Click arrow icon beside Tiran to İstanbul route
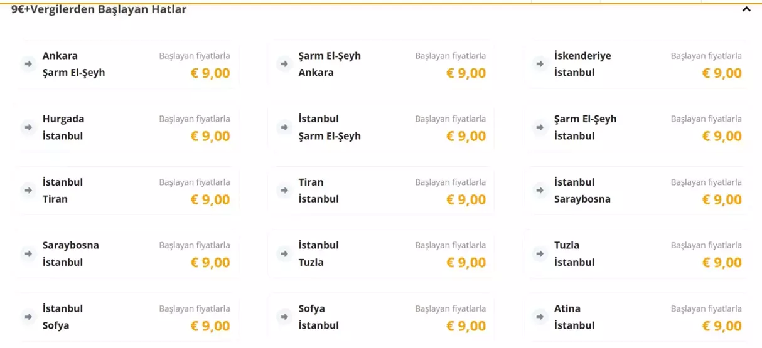This screenshot has width=762, height=348. [x=284, y=190]
